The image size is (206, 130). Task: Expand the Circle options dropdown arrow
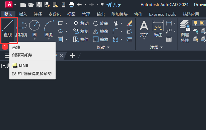coord(35,39)
